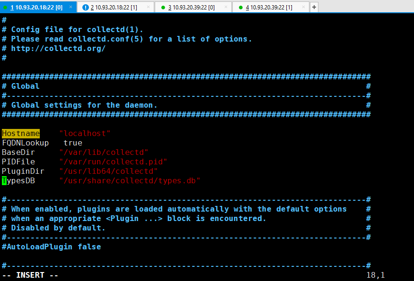Click the #AutoLoadPlugin false line
The image size is (414, 281).
coord(51,247)
